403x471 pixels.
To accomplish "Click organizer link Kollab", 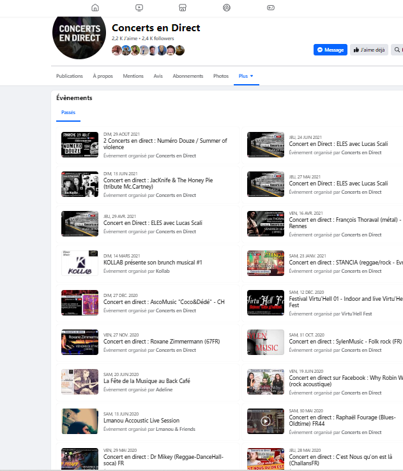I will click(162, 271).
